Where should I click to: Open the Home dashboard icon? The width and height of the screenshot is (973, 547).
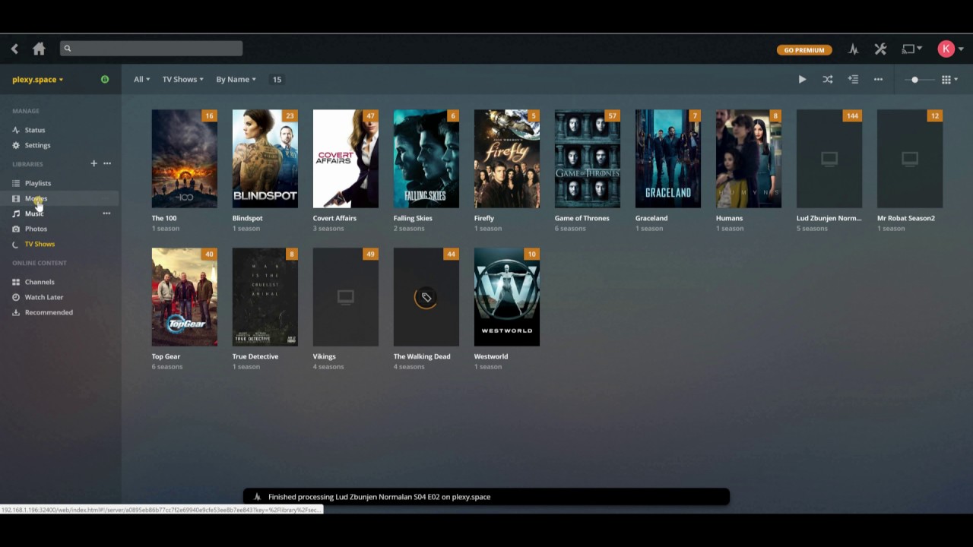click(39, 49)
